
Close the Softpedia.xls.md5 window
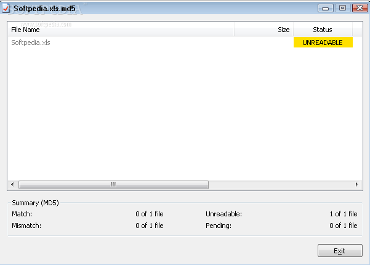coord(360,8)
